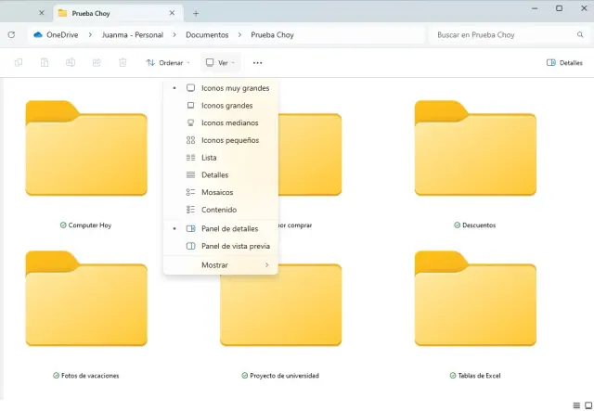The width and height of the screenshot is (594, 411).
Task: Click the share toolbar icon
Action: [97, 62]
